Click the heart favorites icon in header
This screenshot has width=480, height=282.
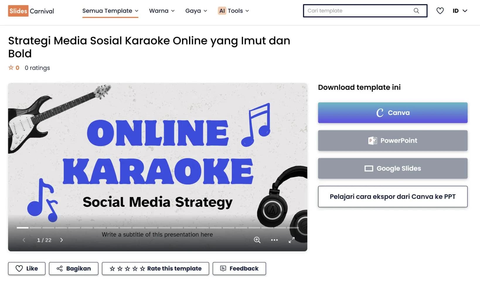pyautogui.click(x=440, y=11)
